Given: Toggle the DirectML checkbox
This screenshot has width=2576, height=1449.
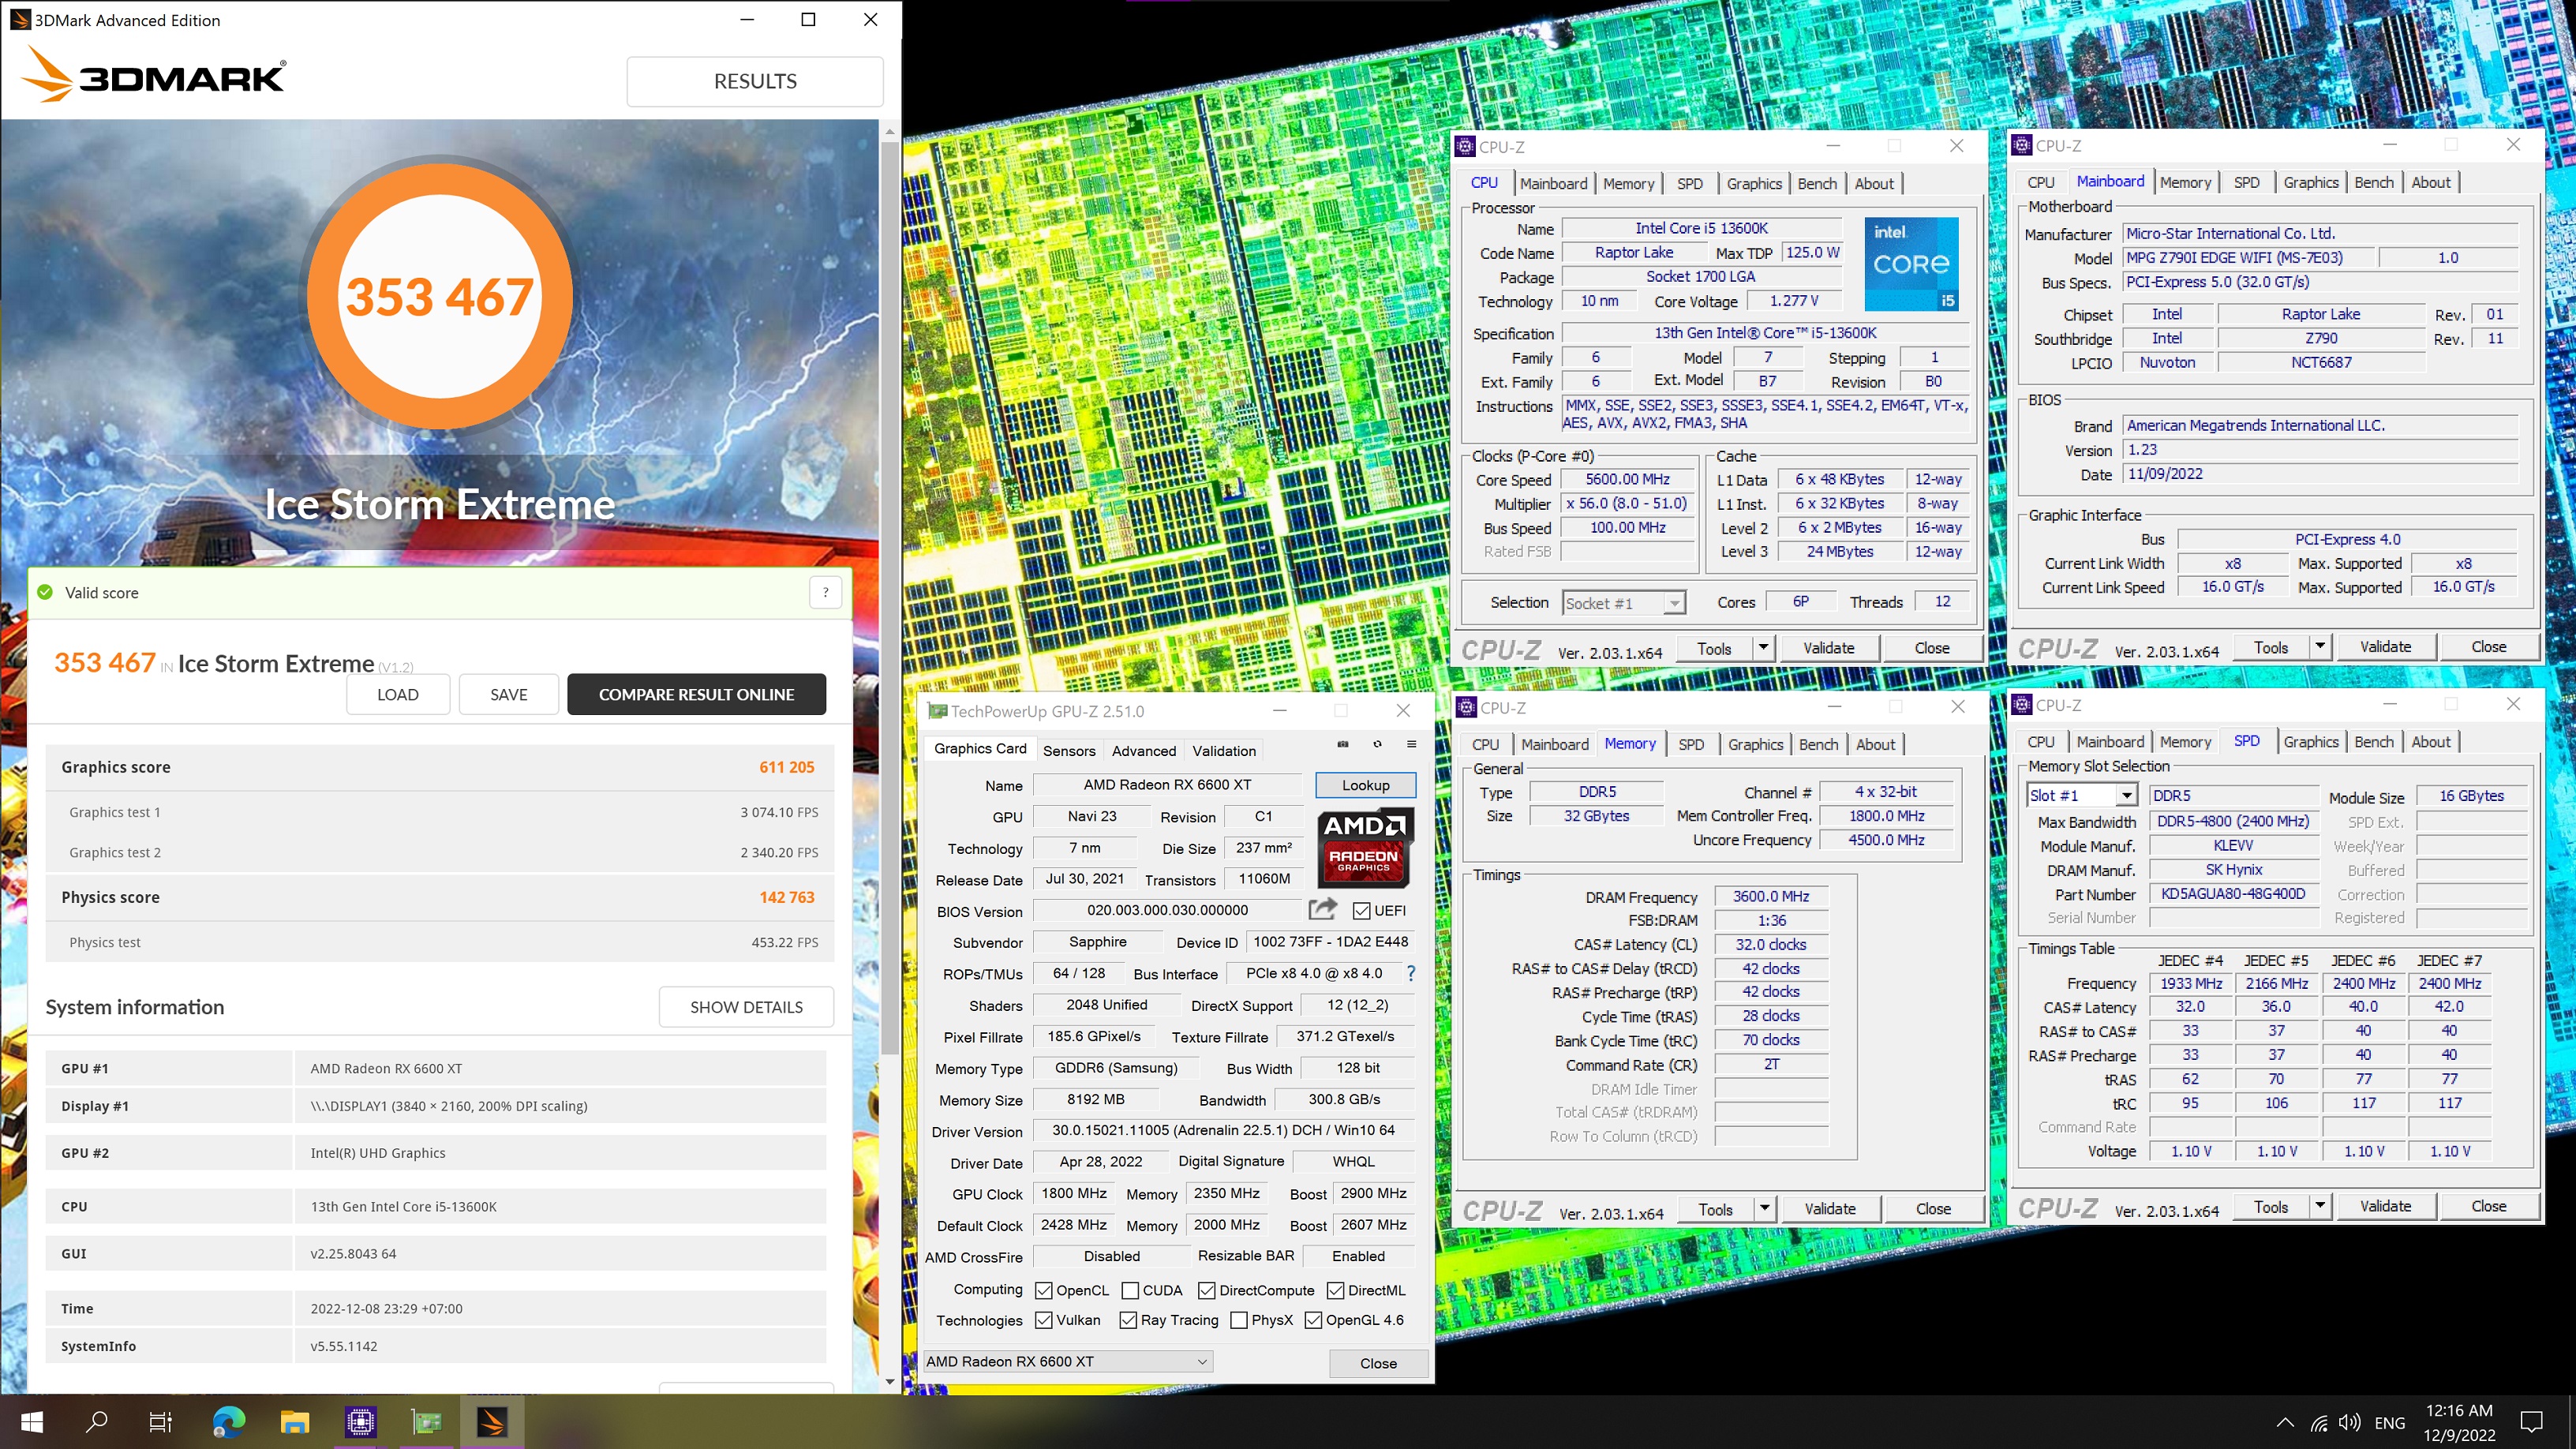Looking at the screenshot, I should point(1335,1290).
